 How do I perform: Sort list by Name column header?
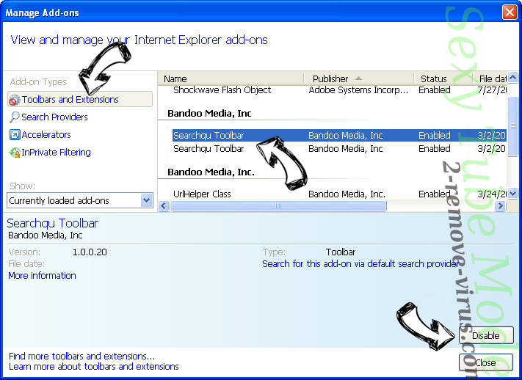(x=231, y=79)
